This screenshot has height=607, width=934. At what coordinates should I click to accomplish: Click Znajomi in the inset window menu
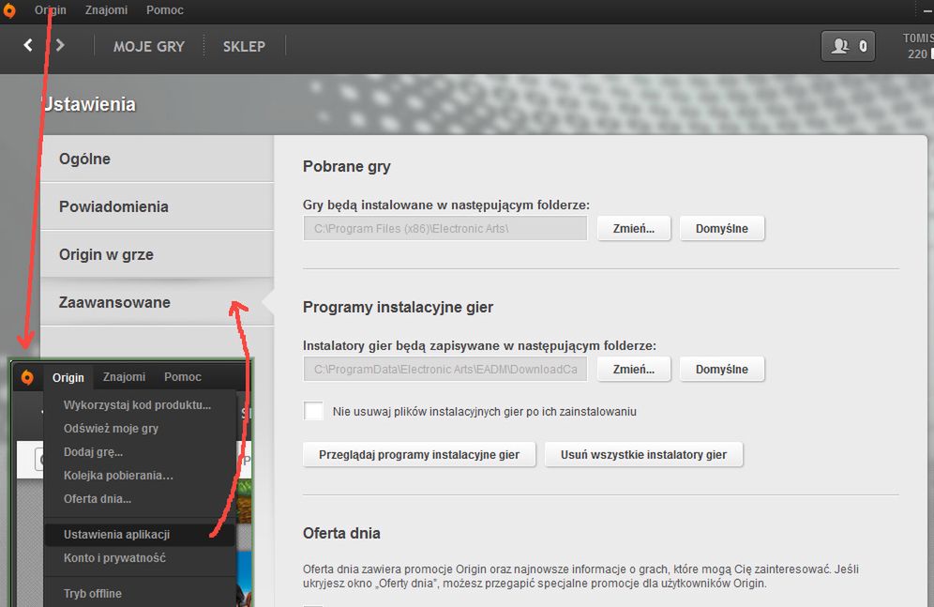[124, 377]
